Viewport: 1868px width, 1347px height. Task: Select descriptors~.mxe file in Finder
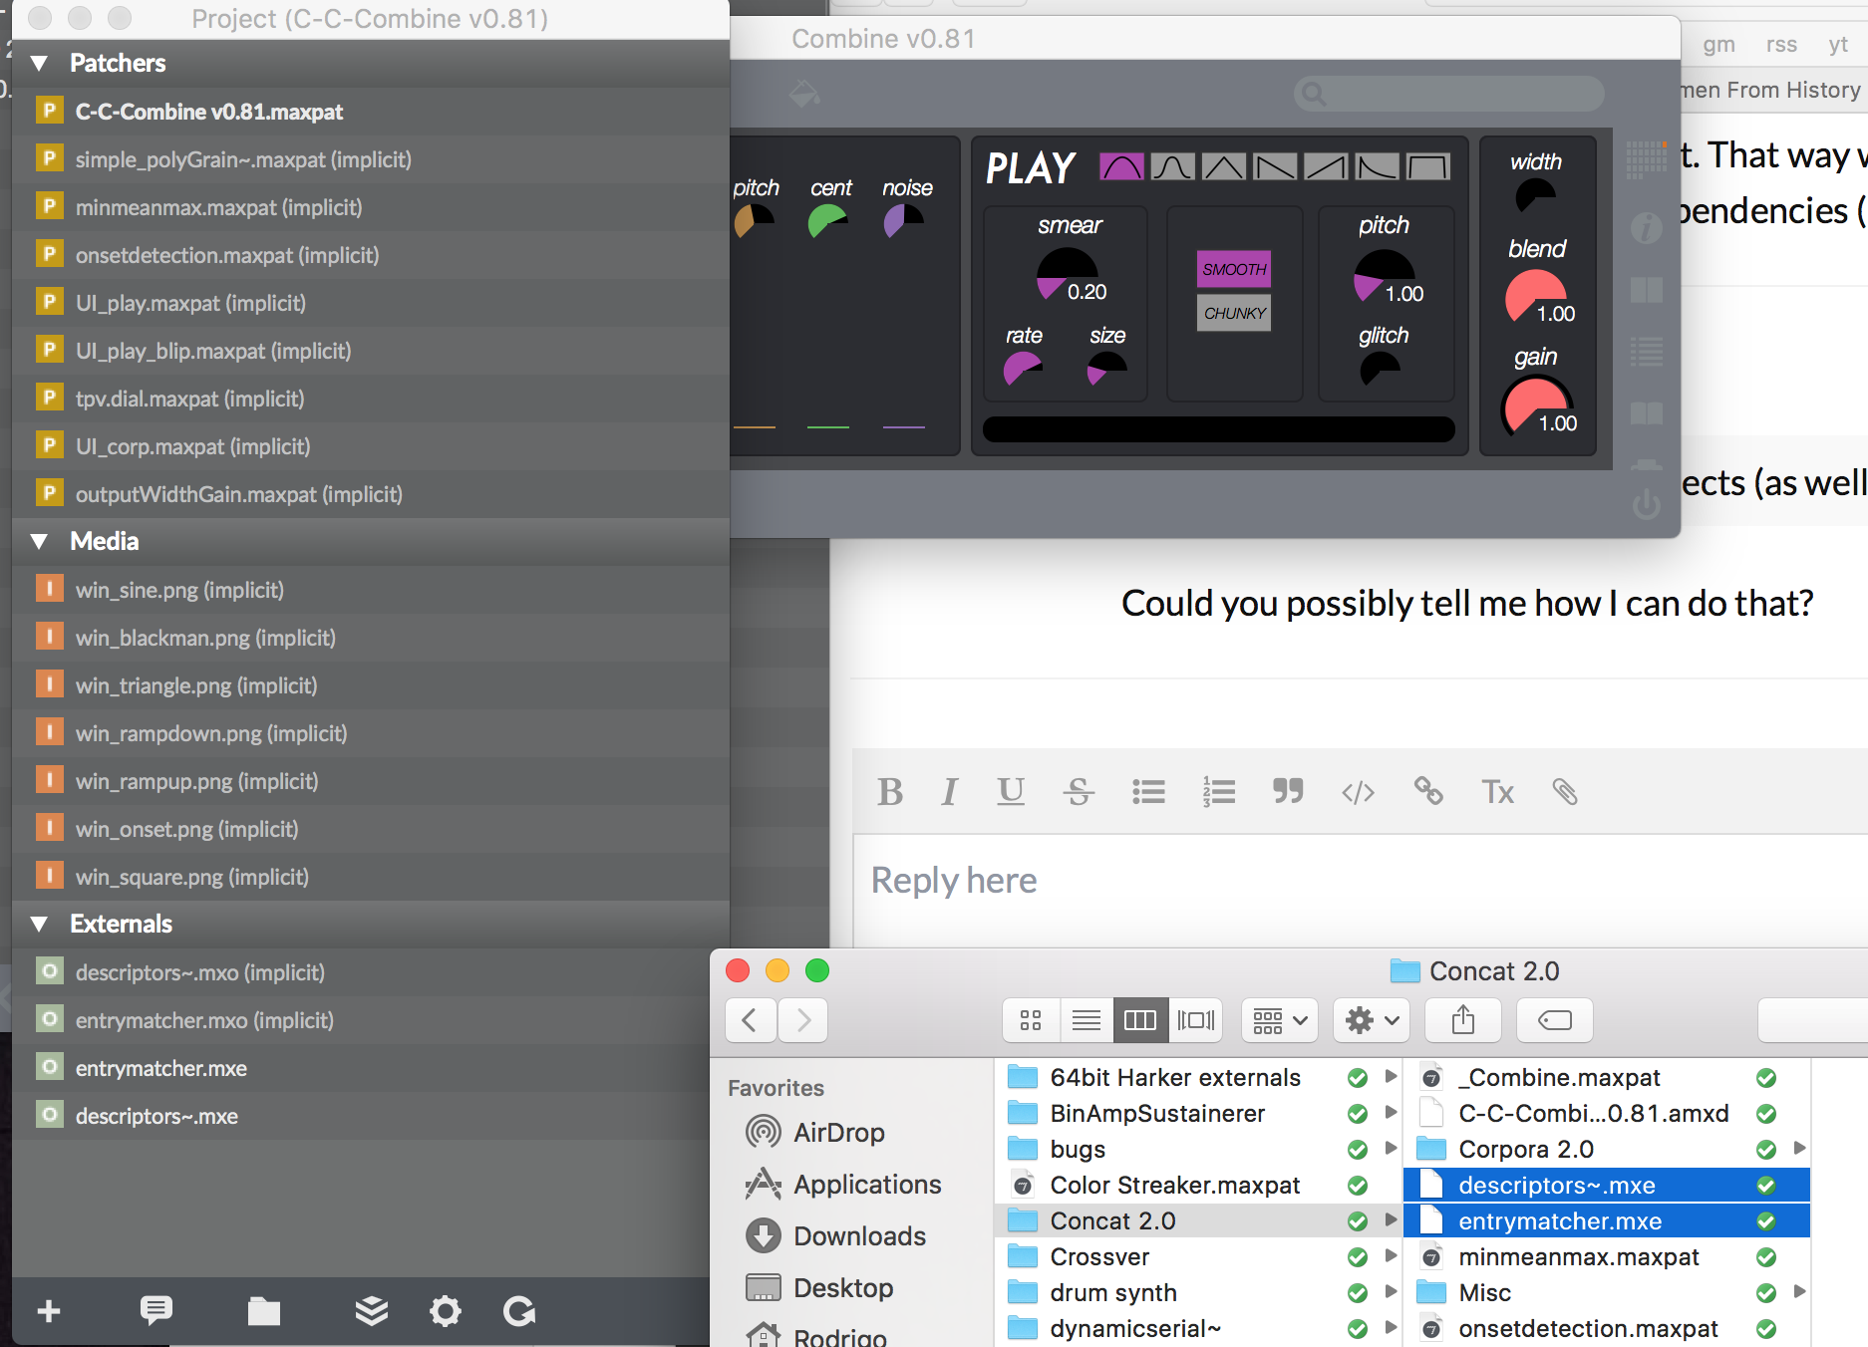[1607, 1186]
